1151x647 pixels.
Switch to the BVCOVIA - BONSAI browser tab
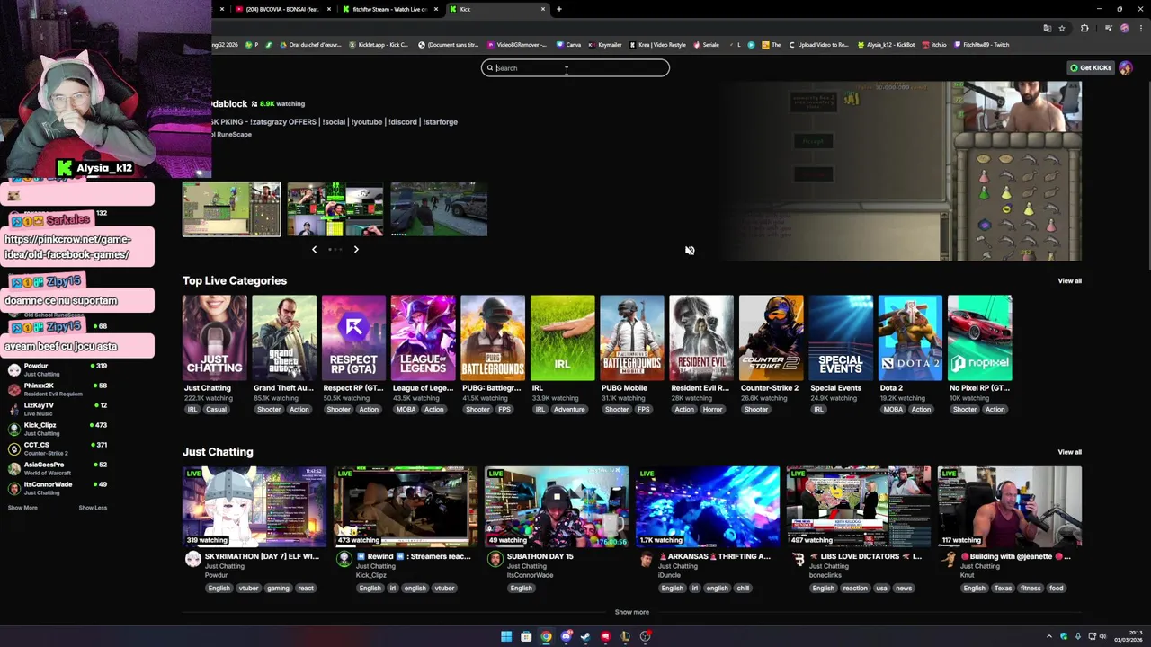point(282,9)
